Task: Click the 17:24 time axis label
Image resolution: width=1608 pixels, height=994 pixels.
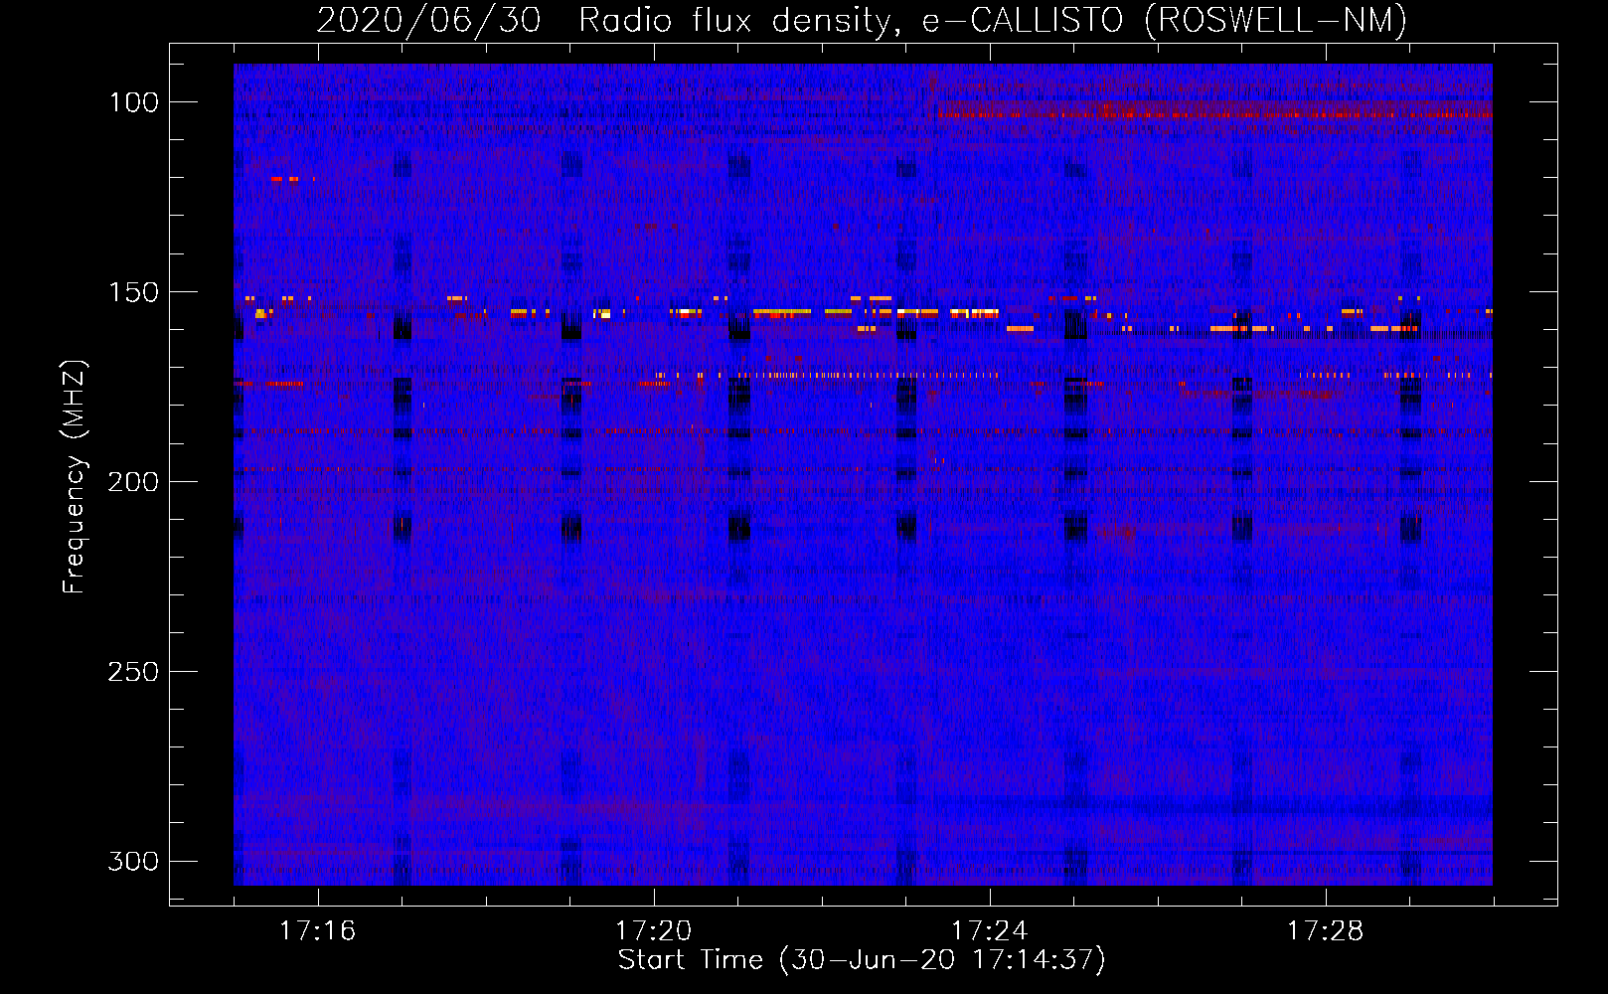Action: tap(989, 931)
